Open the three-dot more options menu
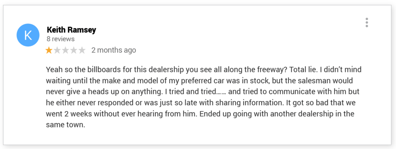Viewport: 396px width, 149px height. point(367,22)
